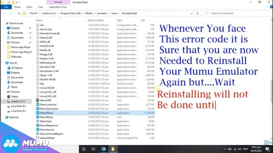Select This PC in navigation pane

pos(13,63)
